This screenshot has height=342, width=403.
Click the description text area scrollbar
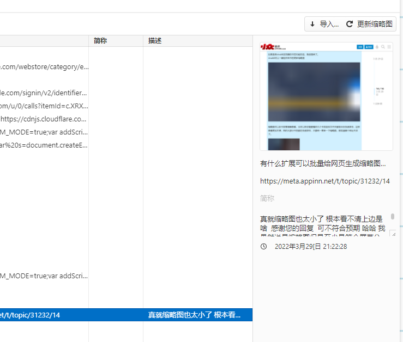coord(392,217)
